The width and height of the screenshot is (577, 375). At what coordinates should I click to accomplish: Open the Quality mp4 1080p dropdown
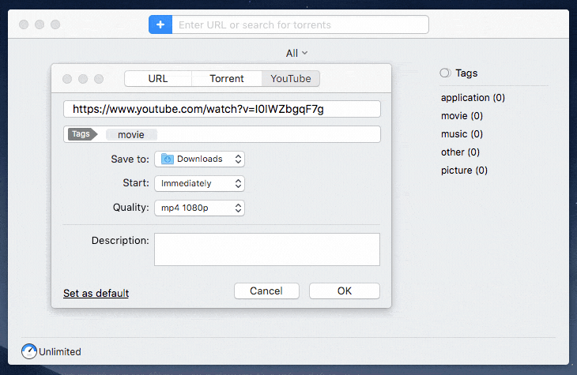coord(199,208)
